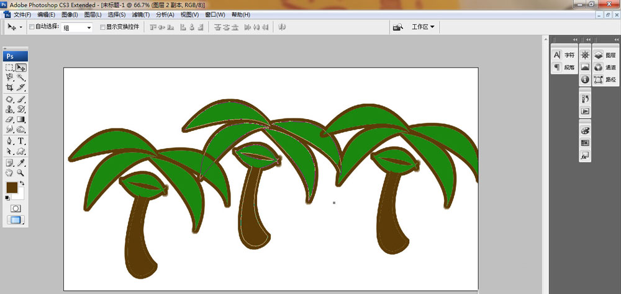The height and width of the screenshot is (294, 621).
Task: Select the Pen tool
Action: click(10, 141)
